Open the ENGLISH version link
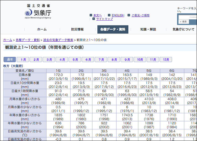The width and height of the screenshot is (197, 141). (118, 15)
